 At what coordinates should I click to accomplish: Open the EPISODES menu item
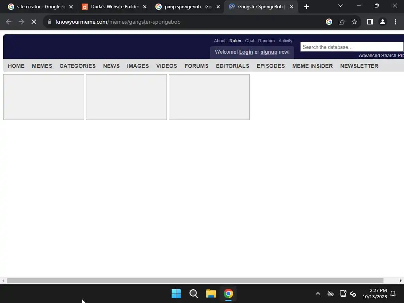coord(271,66)
